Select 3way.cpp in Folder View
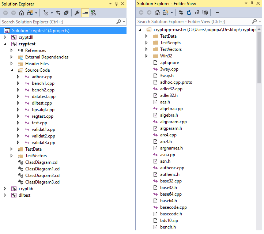264x234 pixels. coord(169,69)
